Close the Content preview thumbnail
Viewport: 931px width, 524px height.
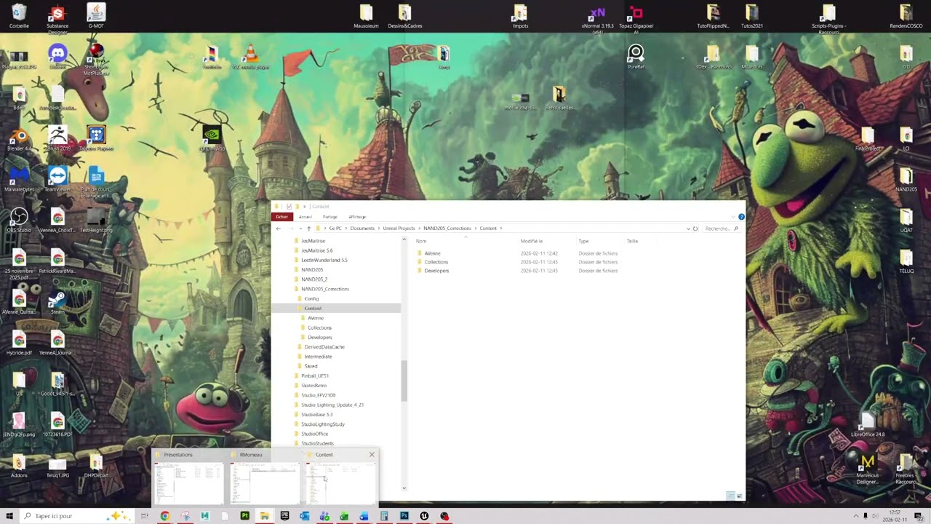(x=372, y=455)
